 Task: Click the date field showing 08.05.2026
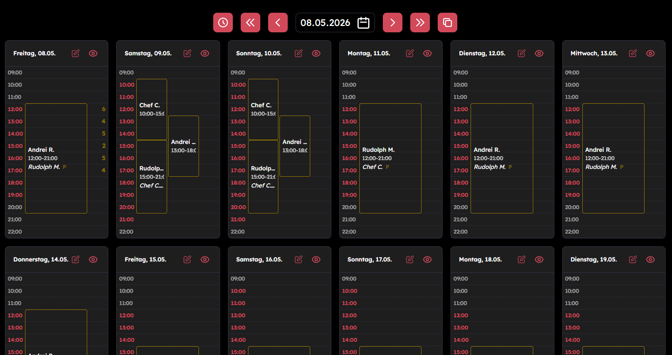coord(335,23)
